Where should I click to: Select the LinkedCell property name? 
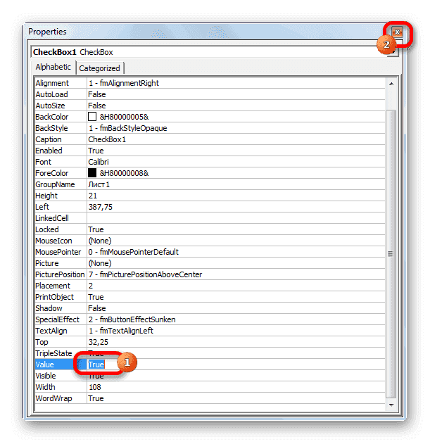(52, 218)
